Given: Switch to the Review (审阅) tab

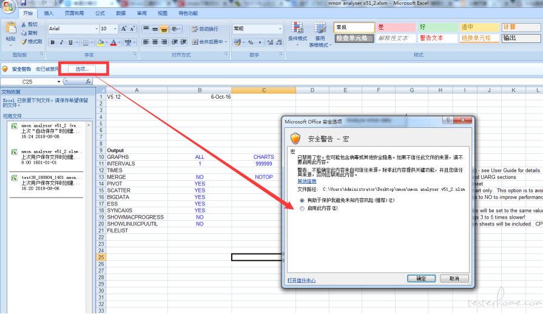Looking at the screenshot, I should pyautogui.click(x=141, y=13).
